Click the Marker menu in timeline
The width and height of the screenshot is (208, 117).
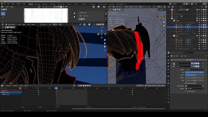(26, 85)
